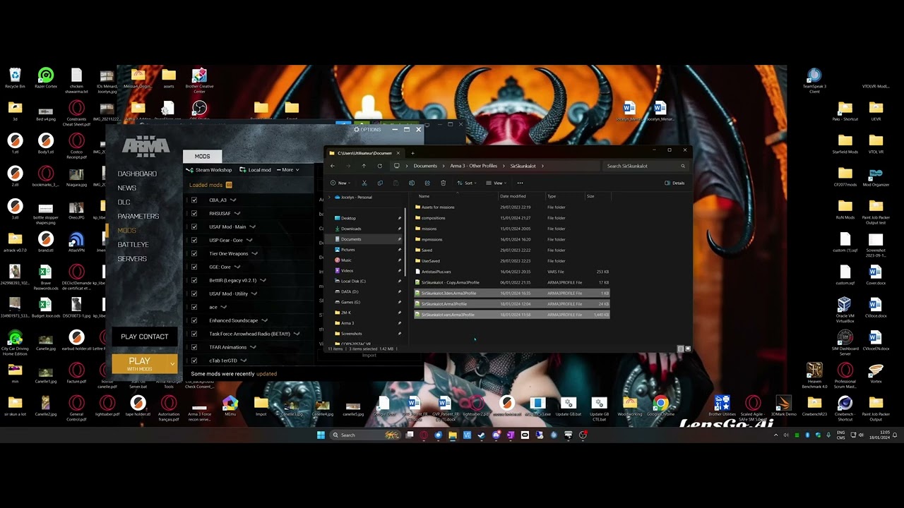Open the Sort dropdown in File Explorer
This screenshot has height=508, width=904.
(x=467, y=183)
